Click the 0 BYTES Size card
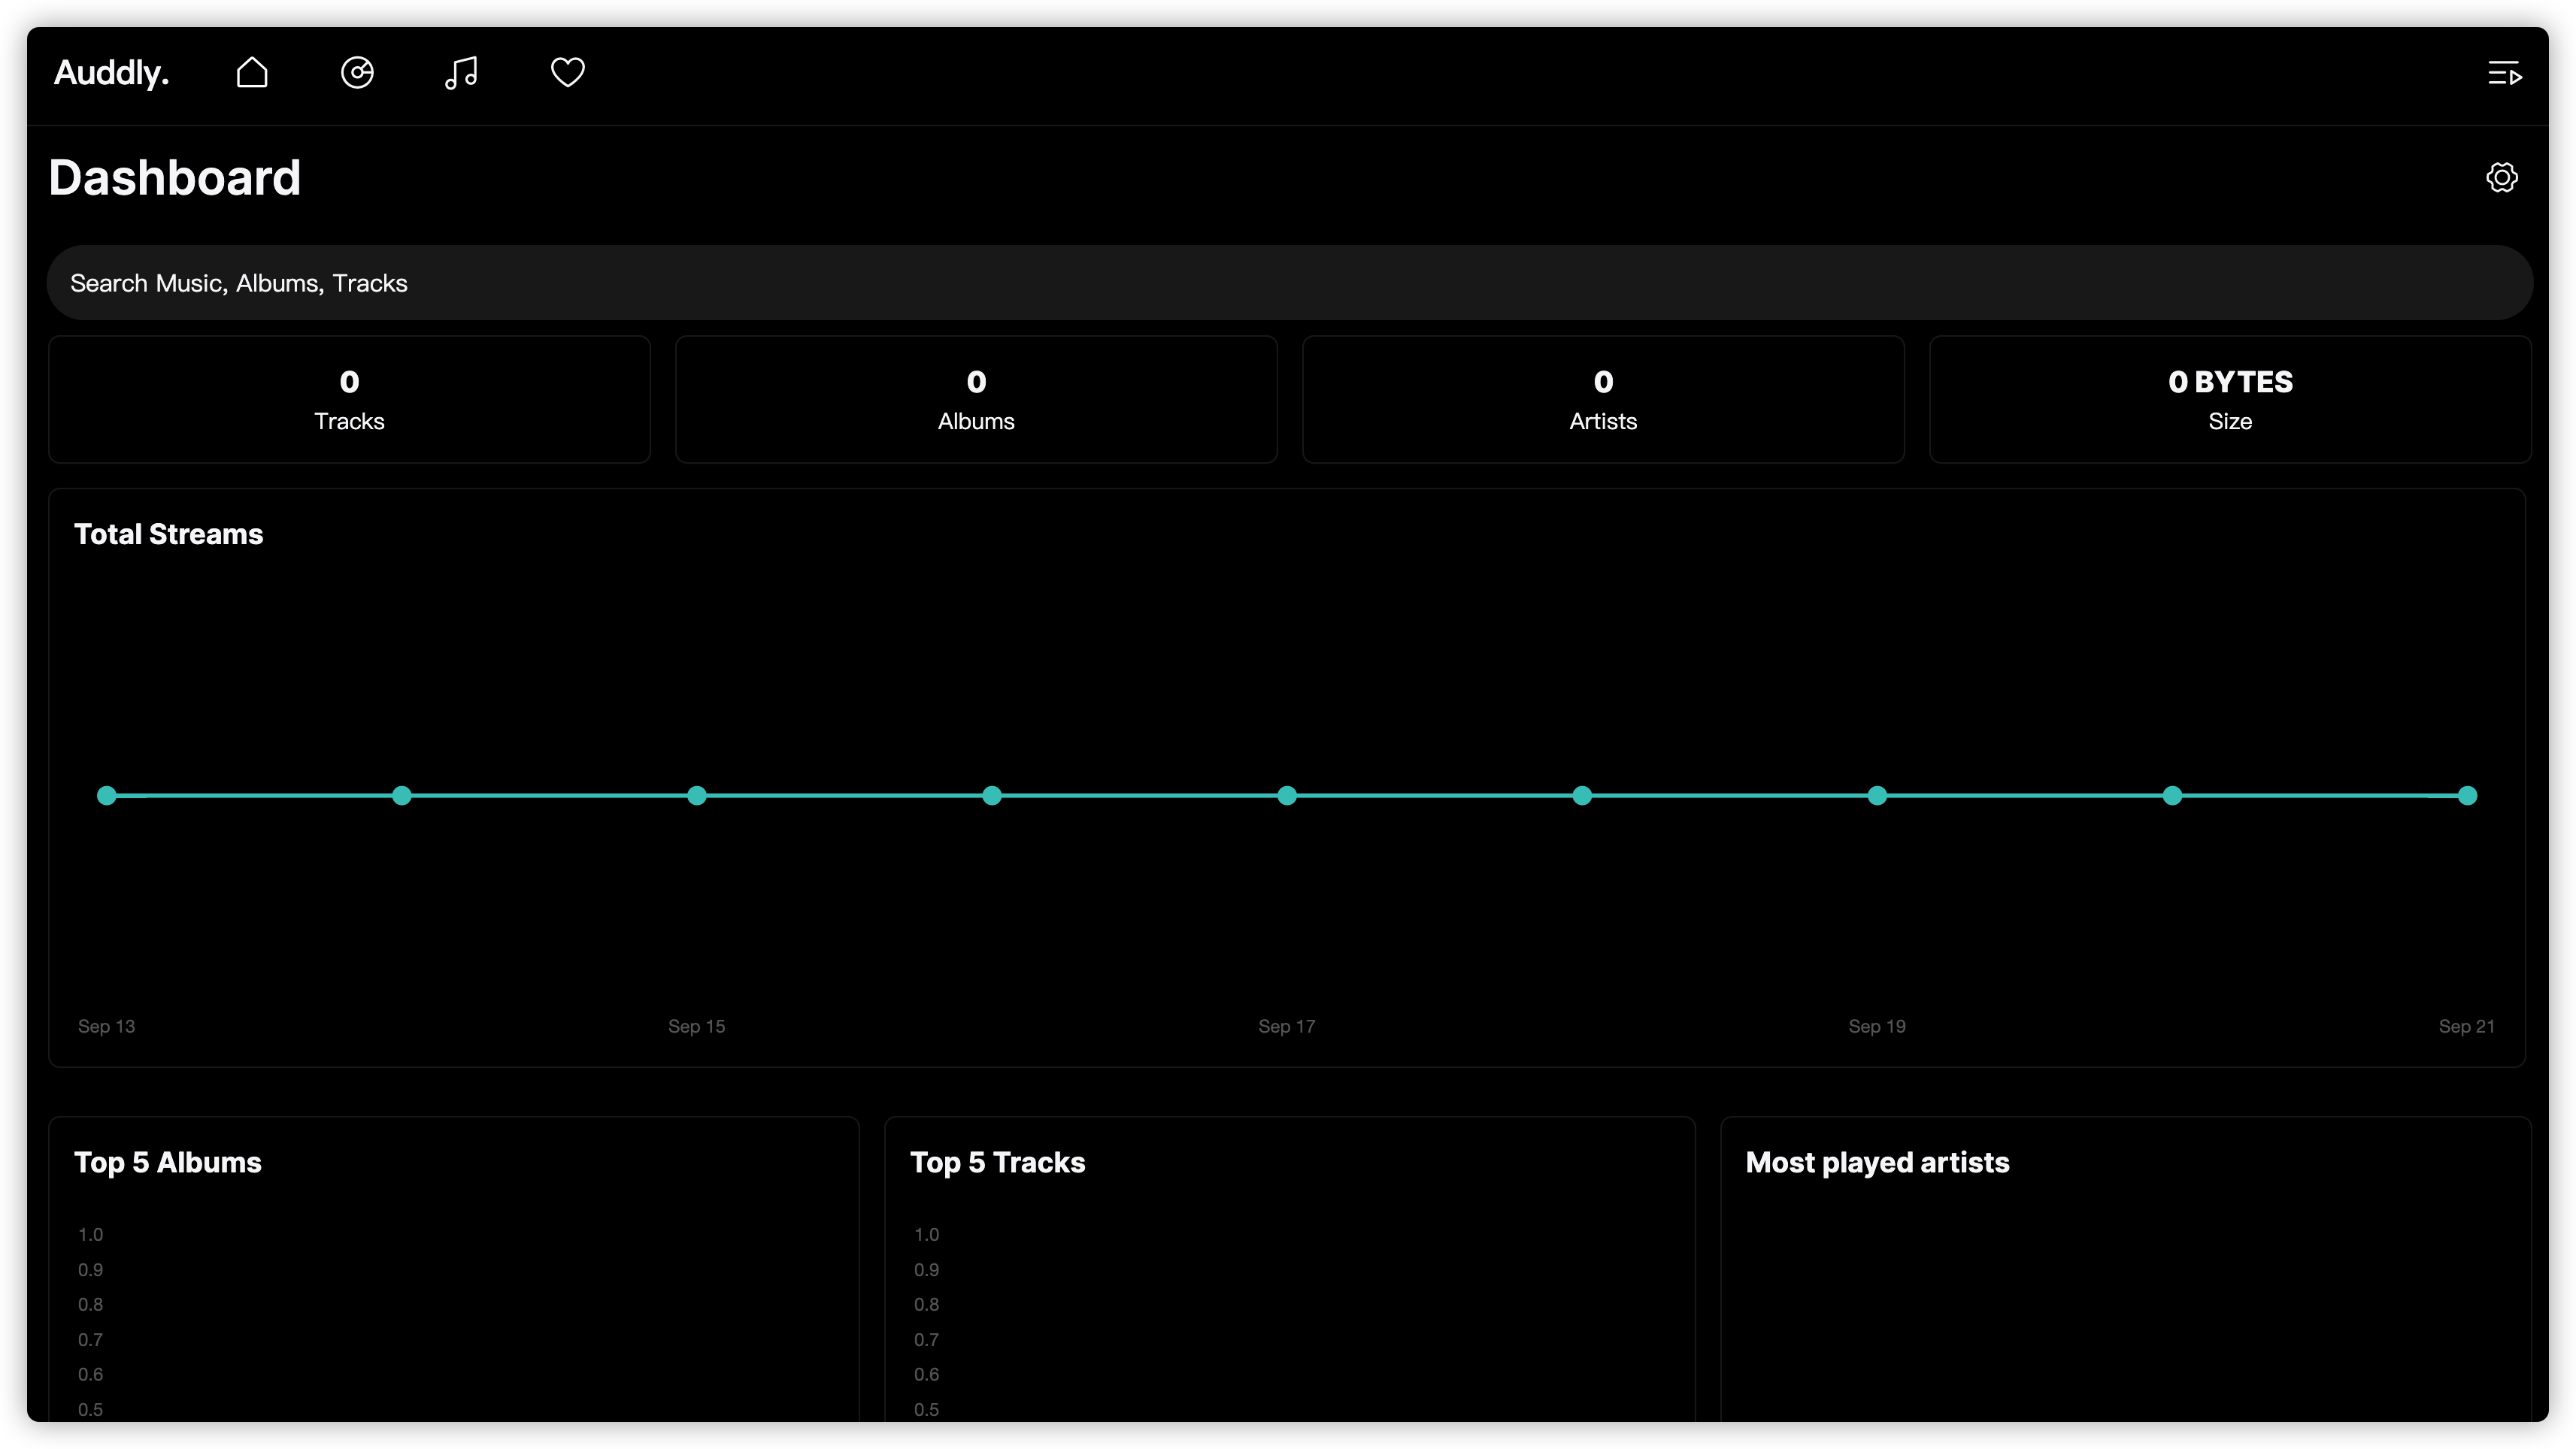This screenshot has height=1449, width=2576. pos(2230,400)
